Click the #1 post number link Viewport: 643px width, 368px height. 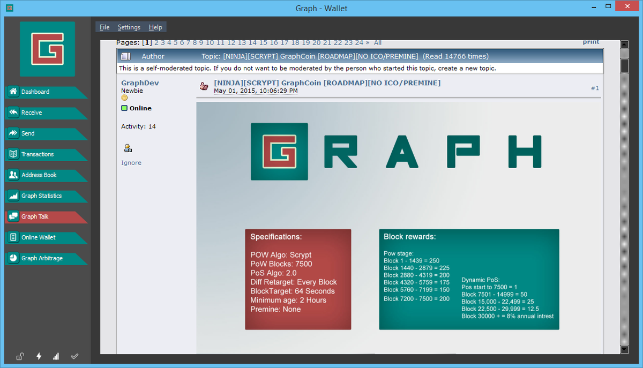[x=595, y=88]
